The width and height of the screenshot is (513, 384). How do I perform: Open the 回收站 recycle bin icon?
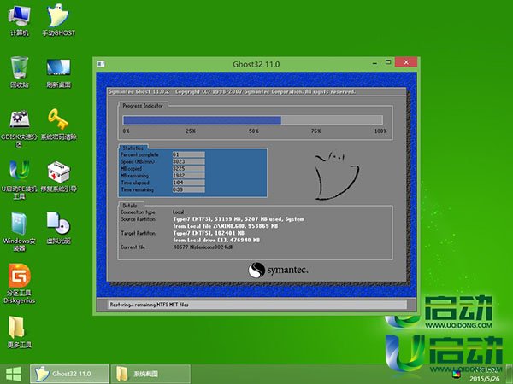pos(20,72)
